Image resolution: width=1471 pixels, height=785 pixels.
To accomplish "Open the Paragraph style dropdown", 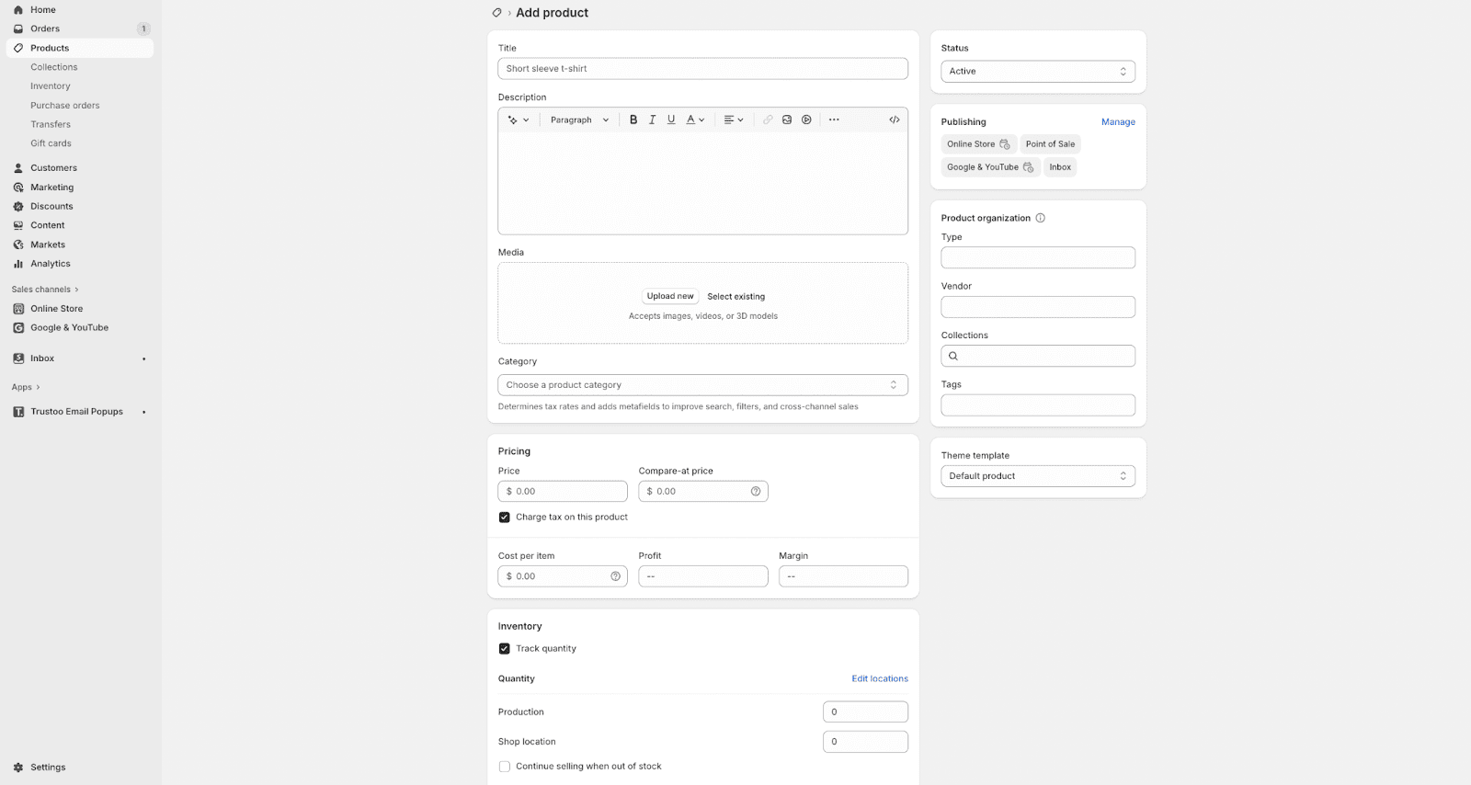I will [579, 119].
